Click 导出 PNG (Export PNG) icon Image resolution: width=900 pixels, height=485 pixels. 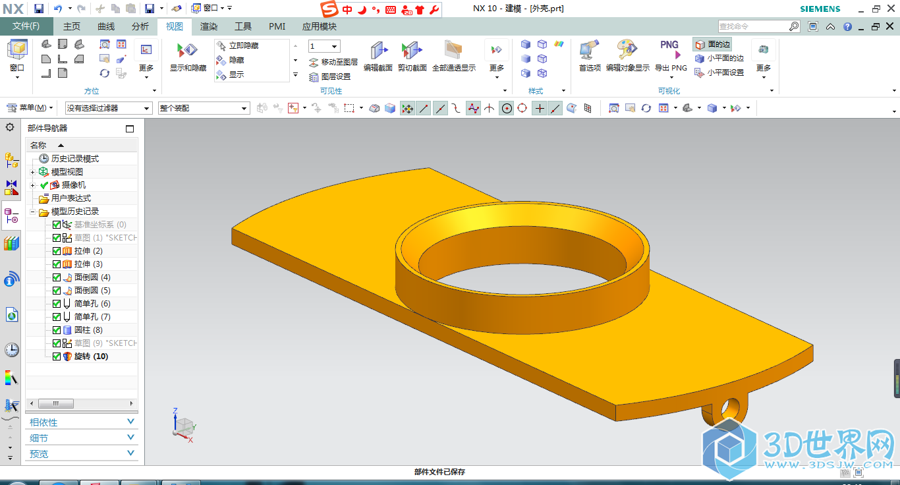click(x=670, y=51)
